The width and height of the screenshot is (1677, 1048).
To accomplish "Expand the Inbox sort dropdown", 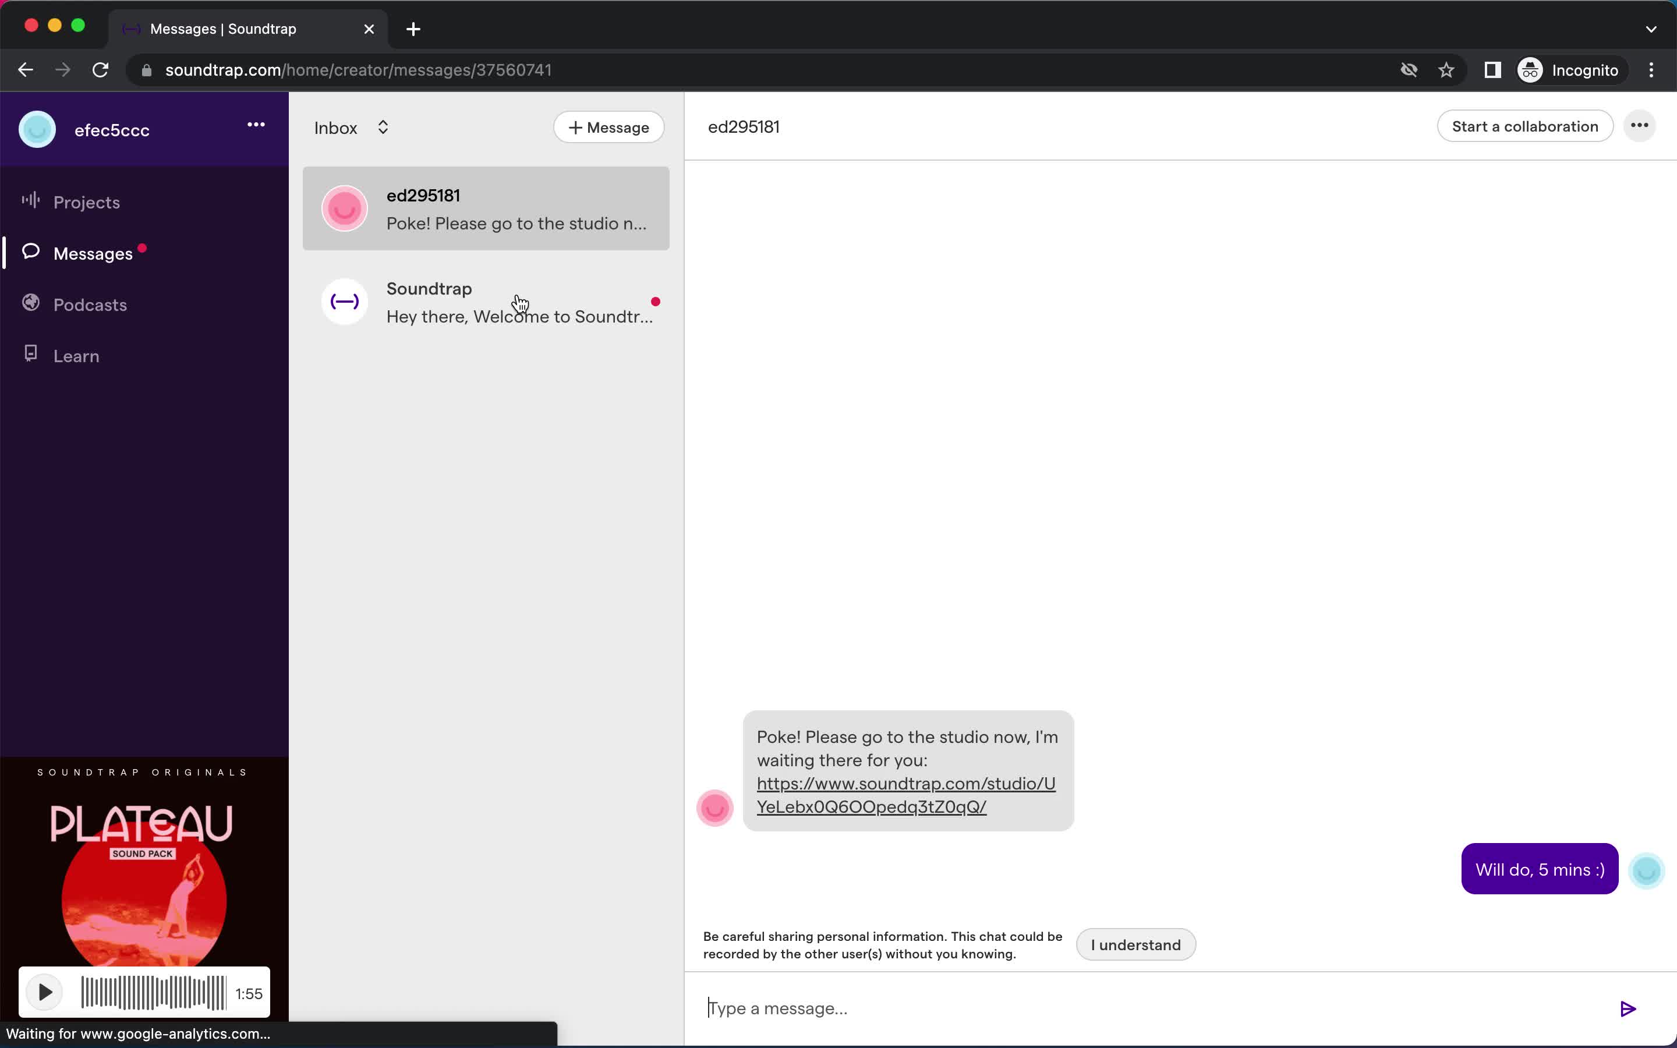I will (383, 127).
